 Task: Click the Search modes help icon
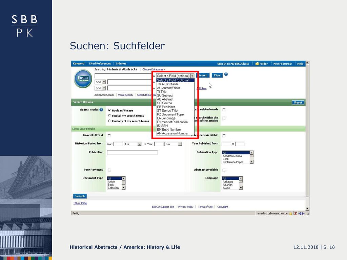point(101,109)
